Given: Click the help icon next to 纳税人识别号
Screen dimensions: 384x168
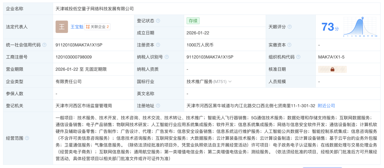Looking at the screenshot, I should (167, 57).
